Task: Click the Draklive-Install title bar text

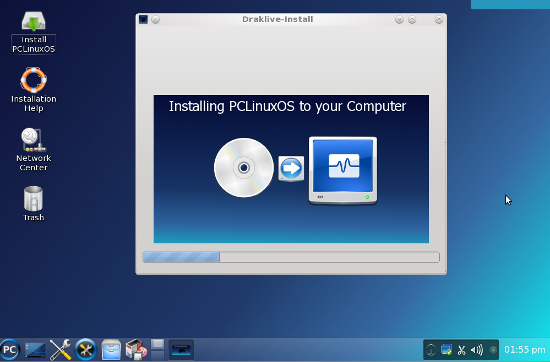Action: [277, 19]
